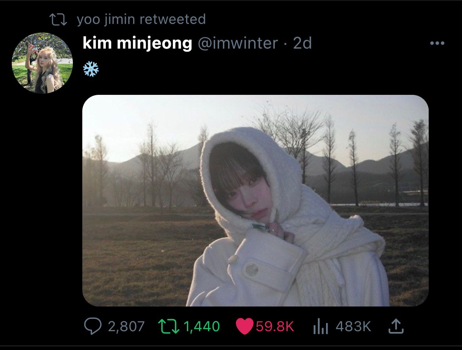The height and width of the screenshot is (350, 462).
Task: Unlike the tweet via pink heart
Action: click(245, 326)
